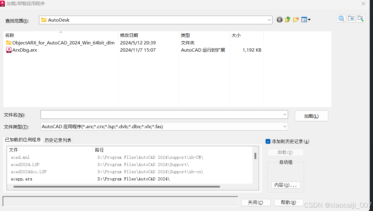The image size is (373, 211).
Task: Sort files by 类型 column
Action: click(204, 35)
